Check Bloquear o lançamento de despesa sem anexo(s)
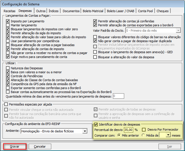This screenshot has height=151, width=185. coord(95,52)
